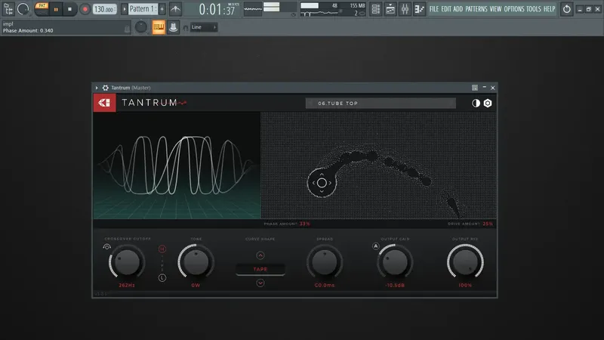
Task: Click the stamp tool icon in second toolbar row
Action: coord(173,27)
